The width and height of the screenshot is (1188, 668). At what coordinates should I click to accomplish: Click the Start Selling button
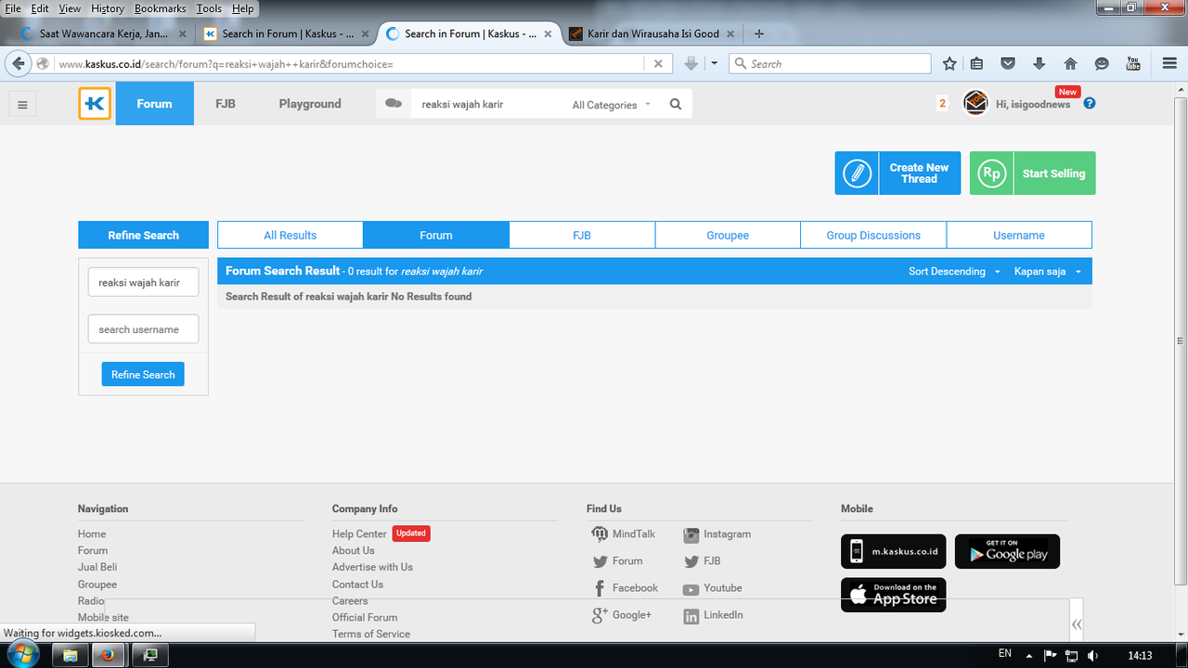(1032, 173)
